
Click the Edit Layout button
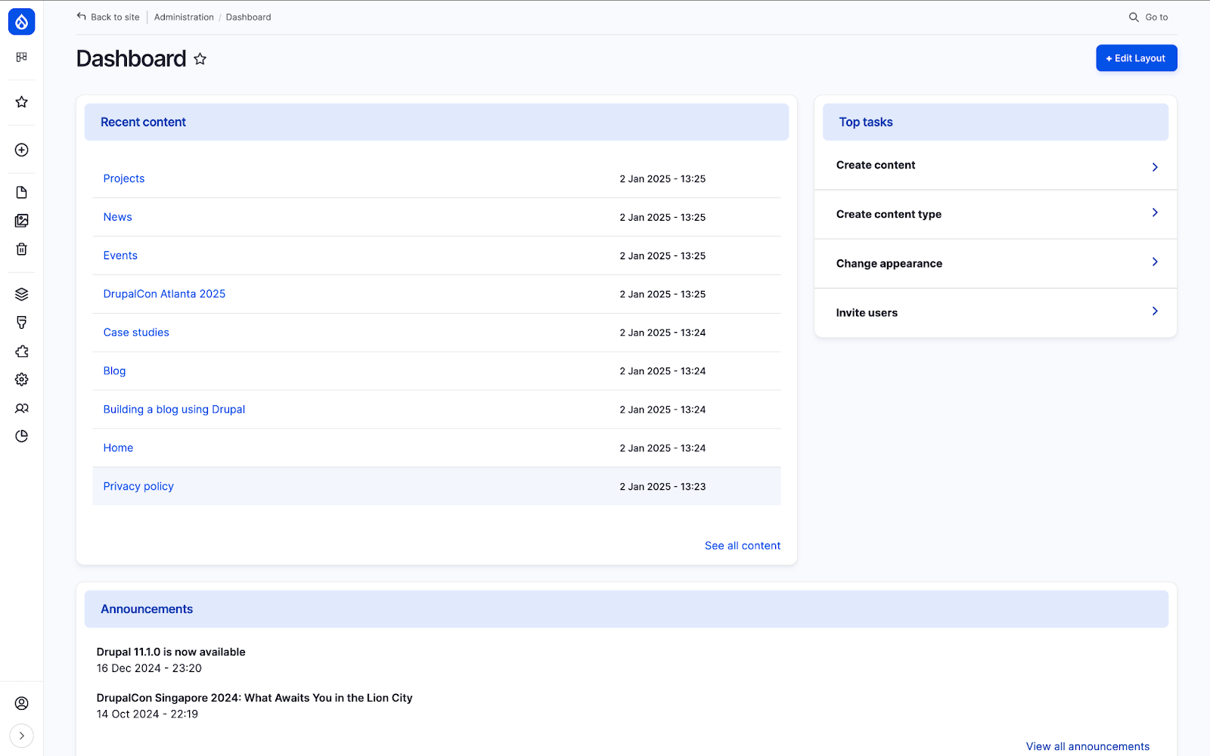tap(1137, 58)
